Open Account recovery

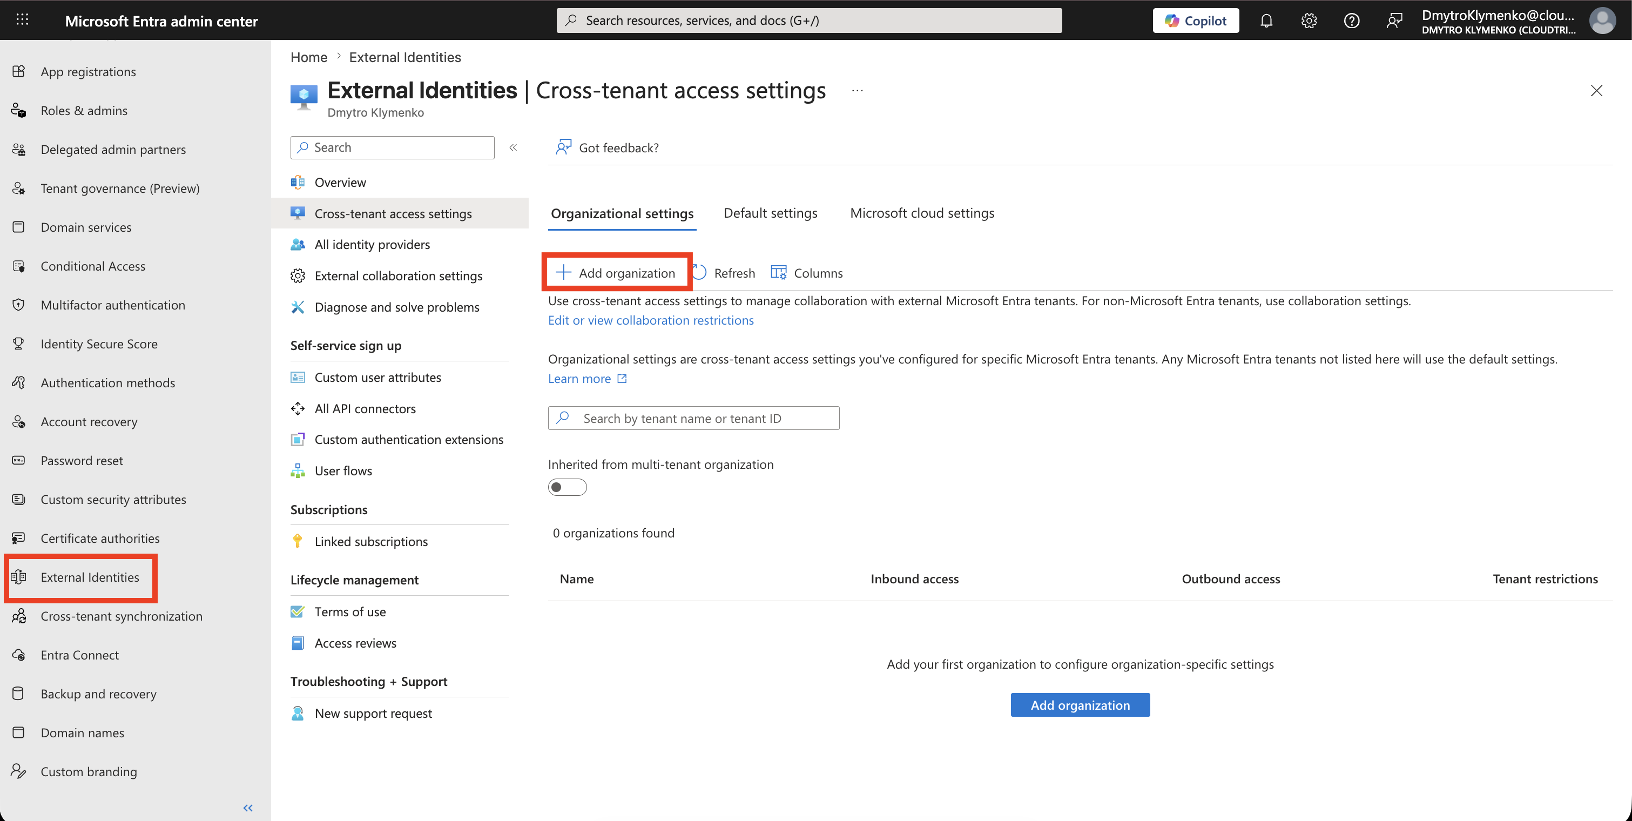tap(89, 421)
